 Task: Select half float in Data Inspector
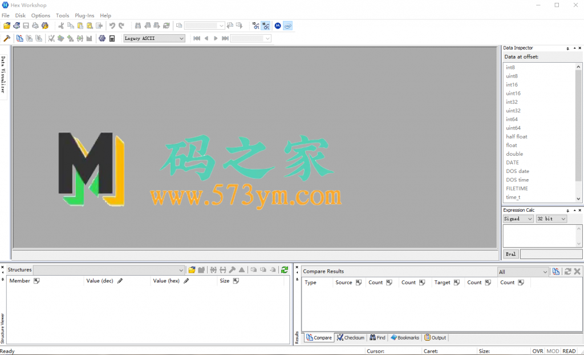(x=517, y=136)
